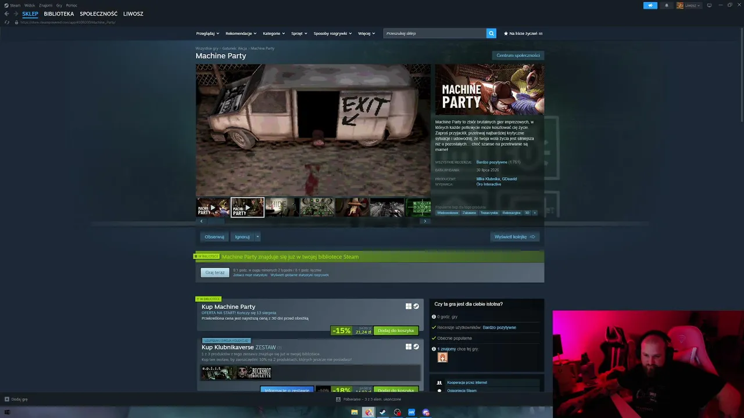The image size is (744, 418).
Task: Go back with the Steam back arrow
Action: 6,14
